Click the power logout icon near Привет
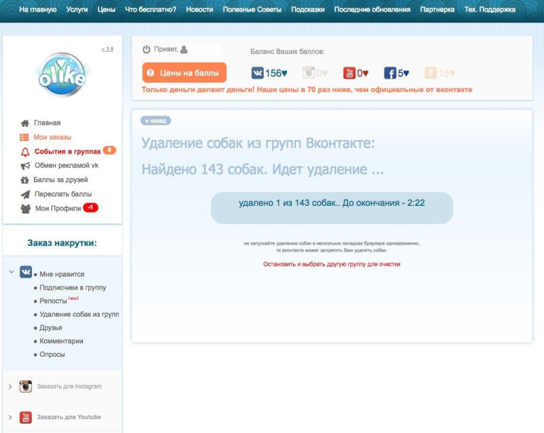544x433 pixels. pyautogui.click(x=146, y=50)
